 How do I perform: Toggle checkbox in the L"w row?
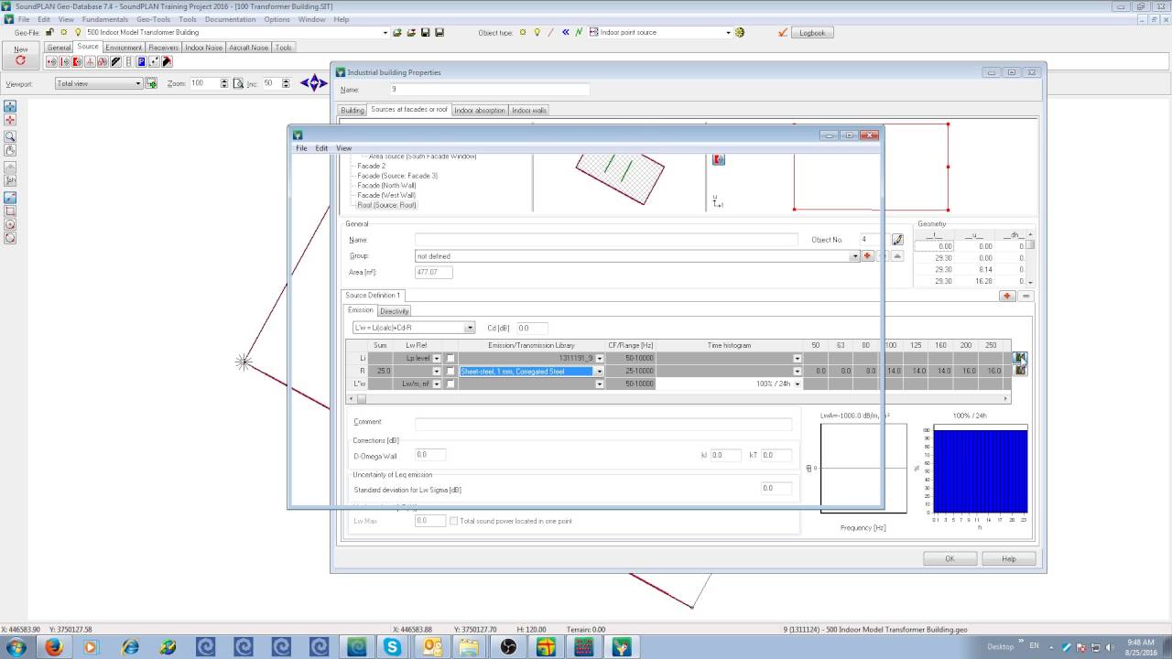click(x=450, y=384)
